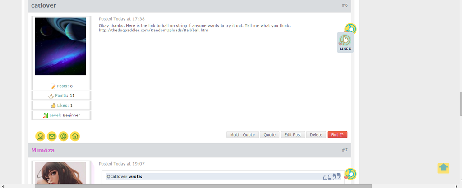The height and width of the screenshot is (188, 462).
Task: Open post permalink #6
Action: (345, 5)
